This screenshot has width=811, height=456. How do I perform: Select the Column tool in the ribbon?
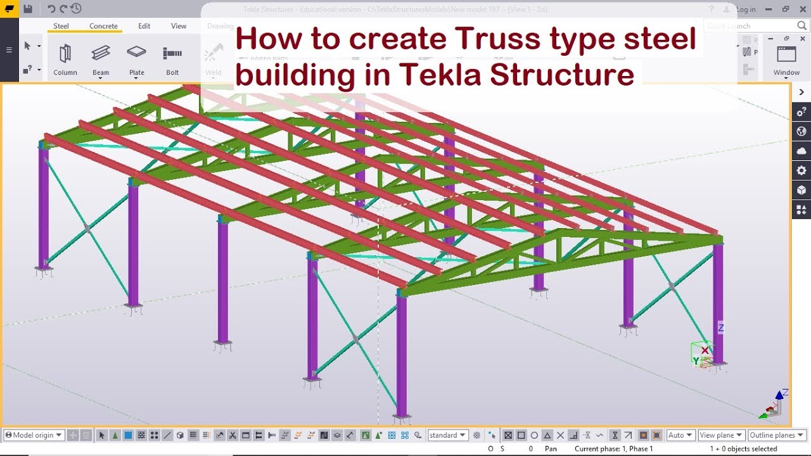(65, 60)
